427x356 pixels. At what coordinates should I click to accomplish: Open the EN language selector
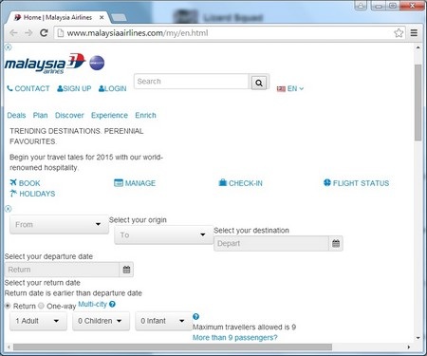click(x=290, y=88)
